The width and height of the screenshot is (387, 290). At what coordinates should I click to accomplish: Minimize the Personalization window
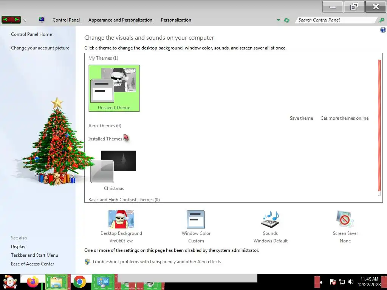tap(333, 7)
